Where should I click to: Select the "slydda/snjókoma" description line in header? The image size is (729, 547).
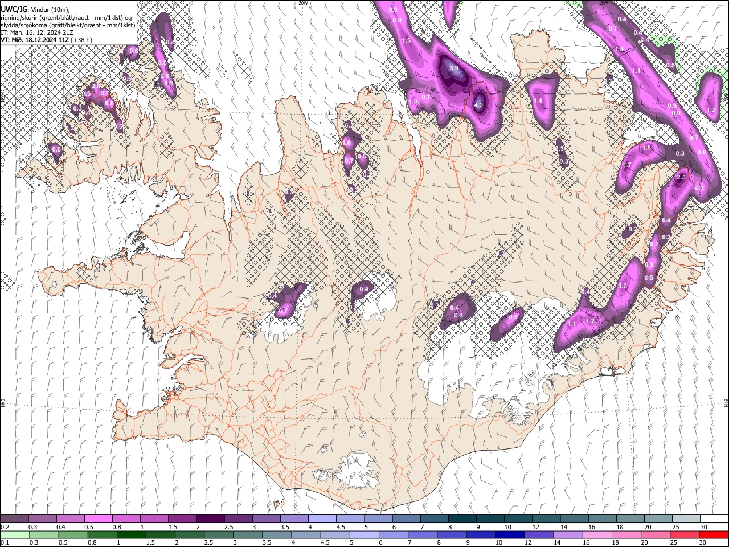tap(68, 25)
